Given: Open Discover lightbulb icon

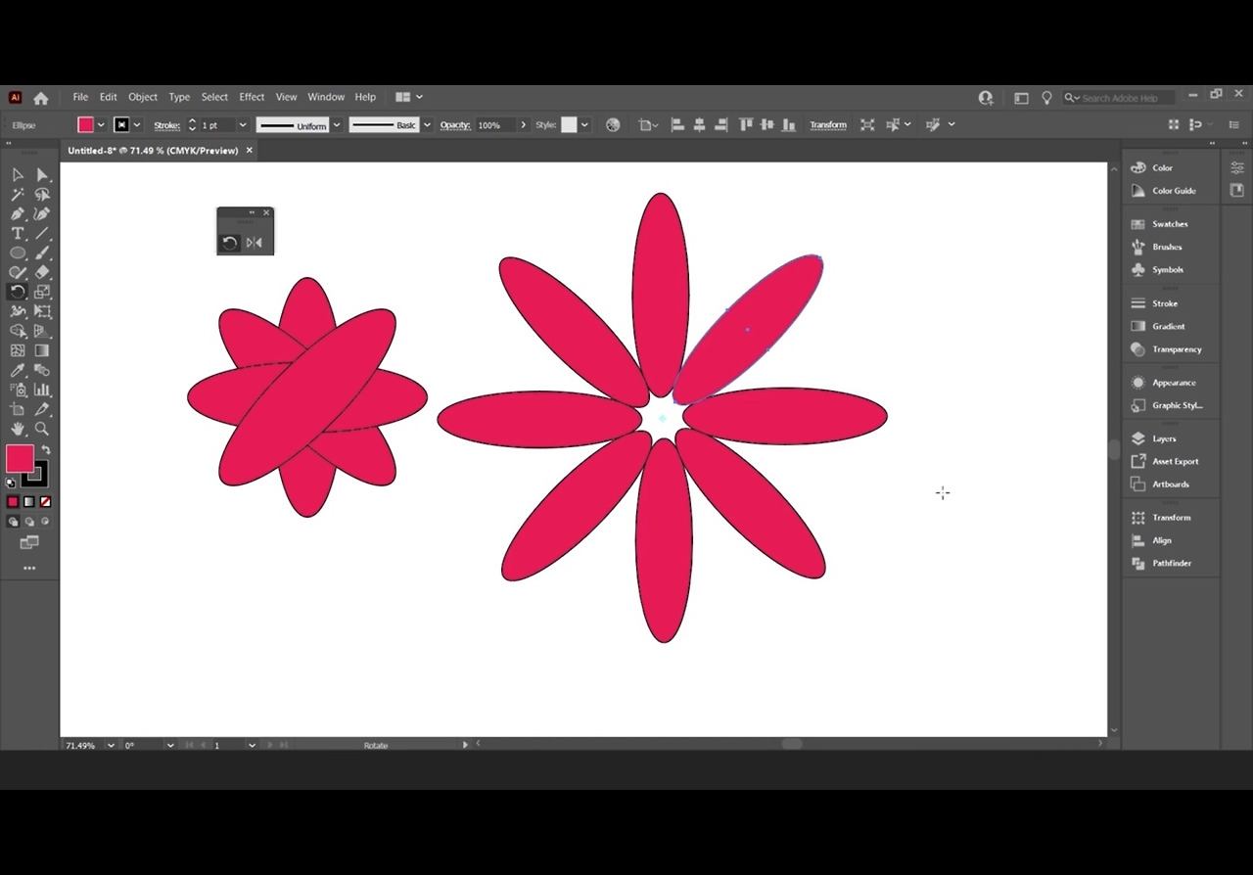Looking at the screenshot, I should click(x=1046, y=98).
